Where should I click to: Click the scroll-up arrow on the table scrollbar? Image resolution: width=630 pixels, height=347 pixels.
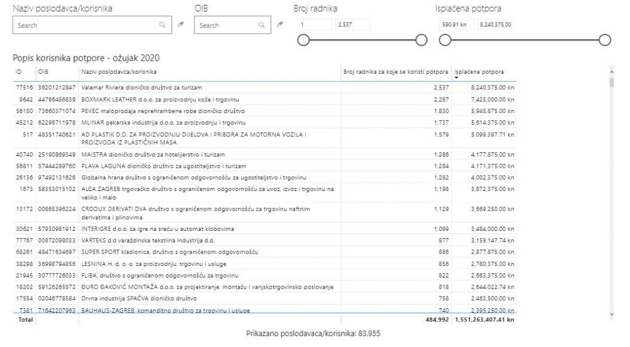(x=612, y=72)
